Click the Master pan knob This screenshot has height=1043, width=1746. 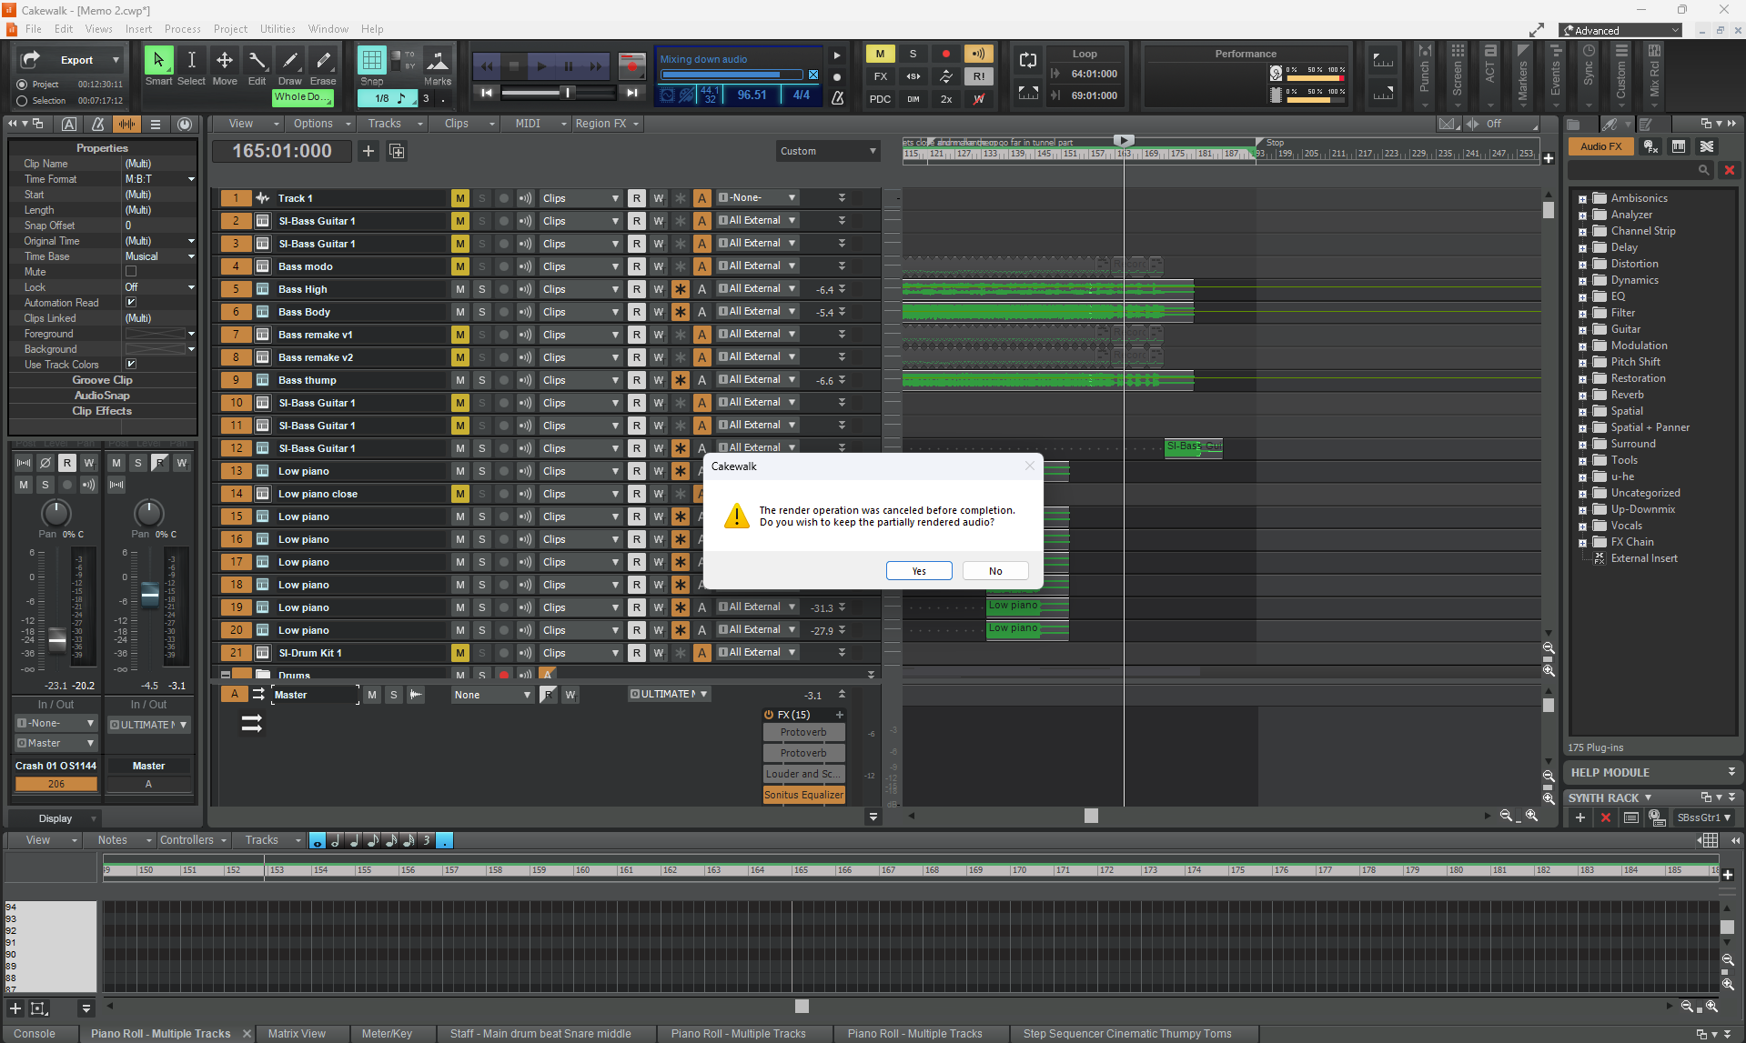click(x=148, y=513)
